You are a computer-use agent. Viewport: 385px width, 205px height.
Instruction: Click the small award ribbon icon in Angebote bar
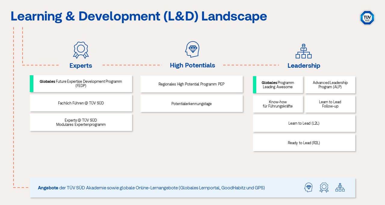point(324,188)
